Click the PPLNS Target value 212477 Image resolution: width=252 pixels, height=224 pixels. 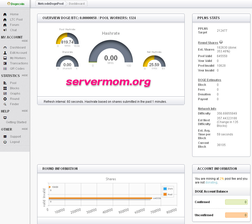(x=222, y=31)
